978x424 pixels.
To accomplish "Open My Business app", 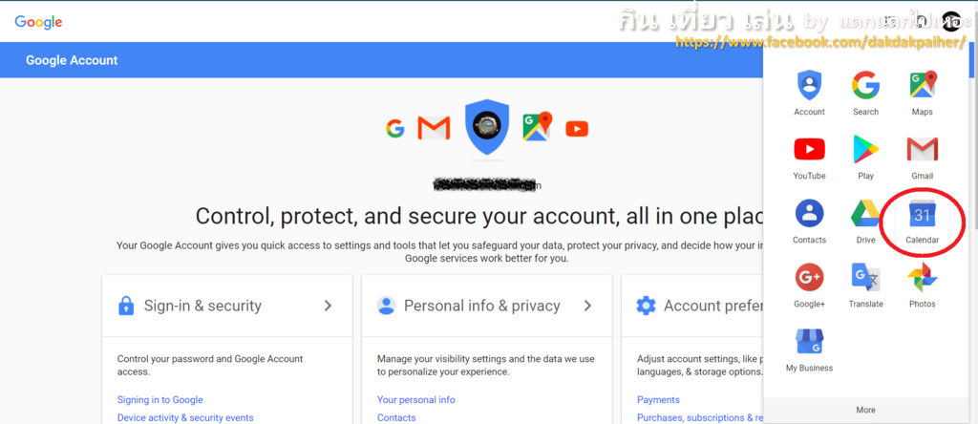I will tap(809, 350).
